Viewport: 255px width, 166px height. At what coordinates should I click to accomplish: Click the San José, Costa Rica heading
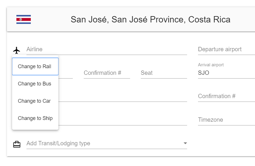(x=151, y=20)
